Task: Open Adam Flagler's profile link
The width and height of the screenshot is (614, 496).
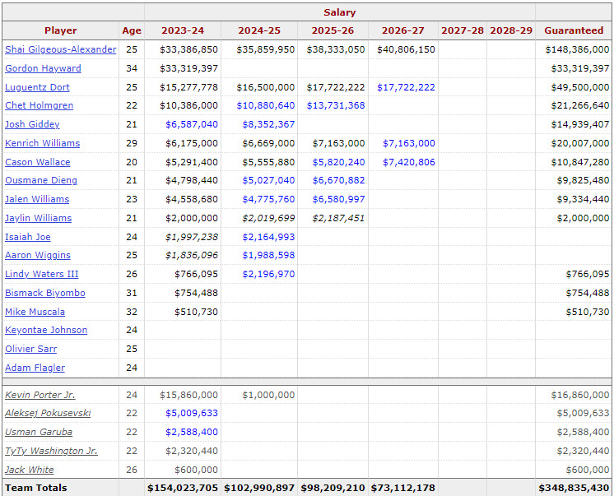Action: coord(35,368)
